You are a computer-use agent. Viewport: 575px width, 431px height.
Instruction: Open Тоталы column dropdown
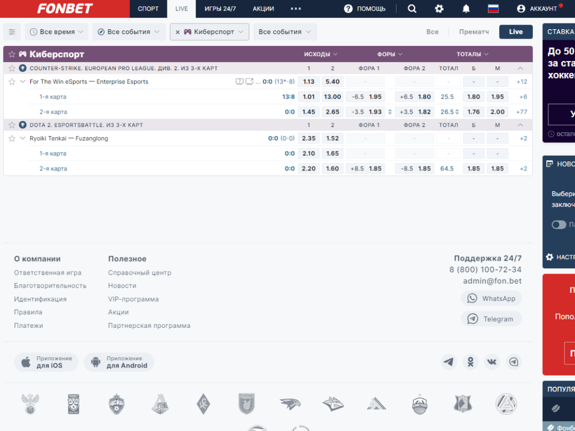pos(472,54)
